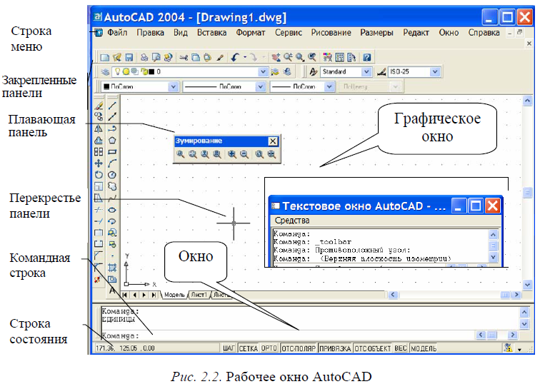Select the Line tool in Draw toolbar
Viewport: 540px width, 384px height.
[112, 106]
